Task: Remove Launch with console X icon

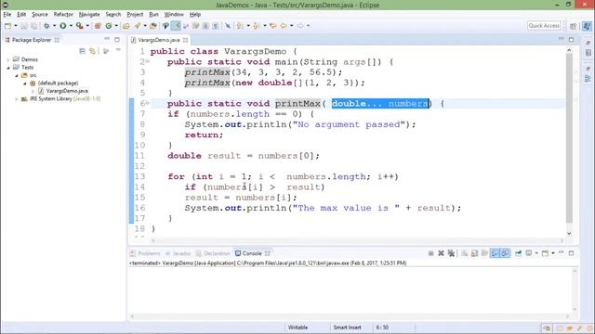Action: pyautogui.click(x=441, y=253)
